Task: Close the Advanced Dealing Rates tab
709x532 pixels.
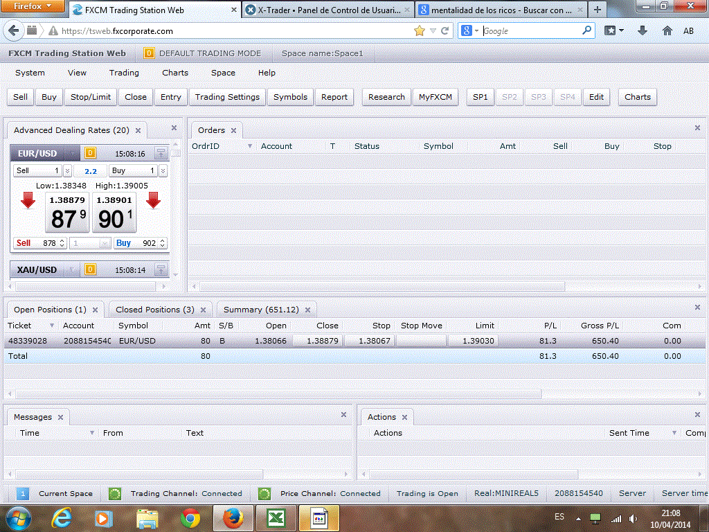Action: coord(138,130)
